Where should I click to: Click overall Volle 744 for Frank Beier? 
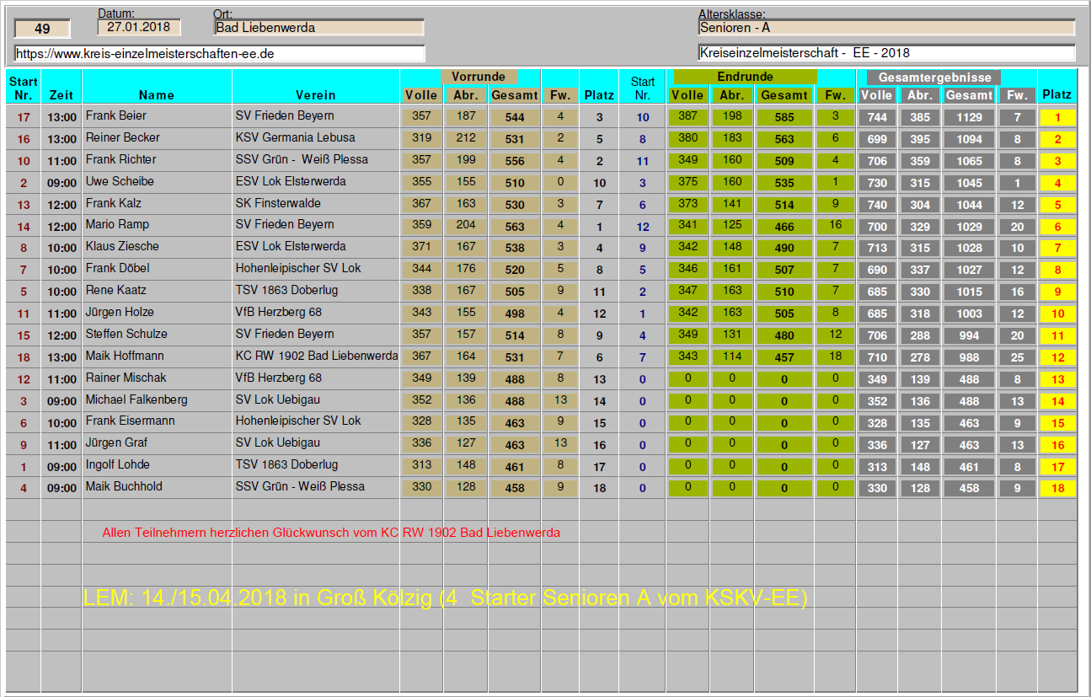click(x=877, y=118)
